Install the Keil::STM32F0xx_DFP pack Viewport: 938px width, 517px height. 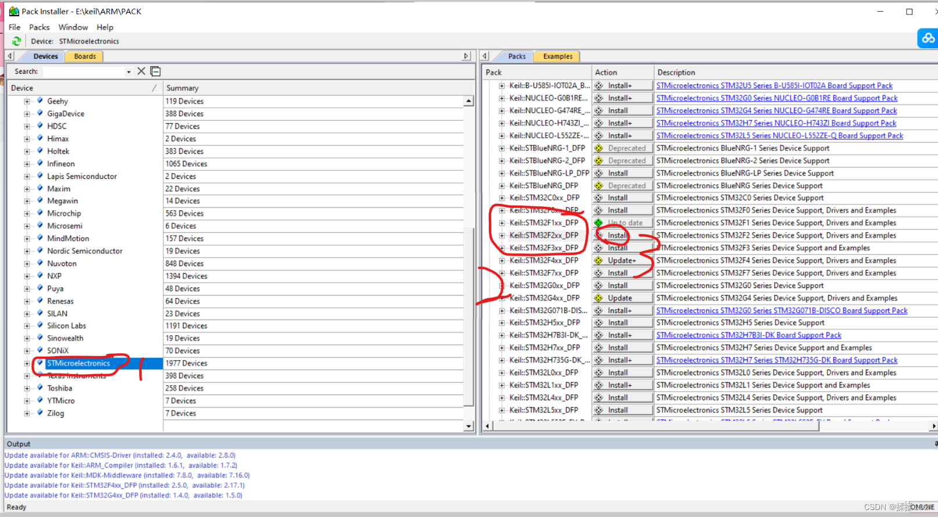(623, 210)
